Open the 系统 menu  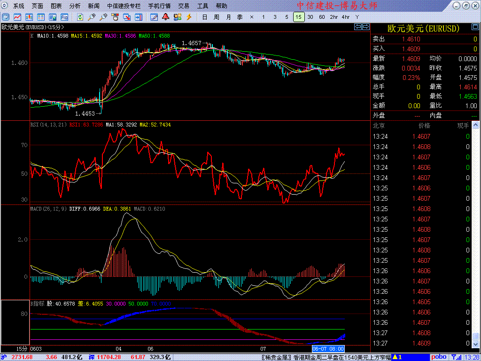(19, 6)
